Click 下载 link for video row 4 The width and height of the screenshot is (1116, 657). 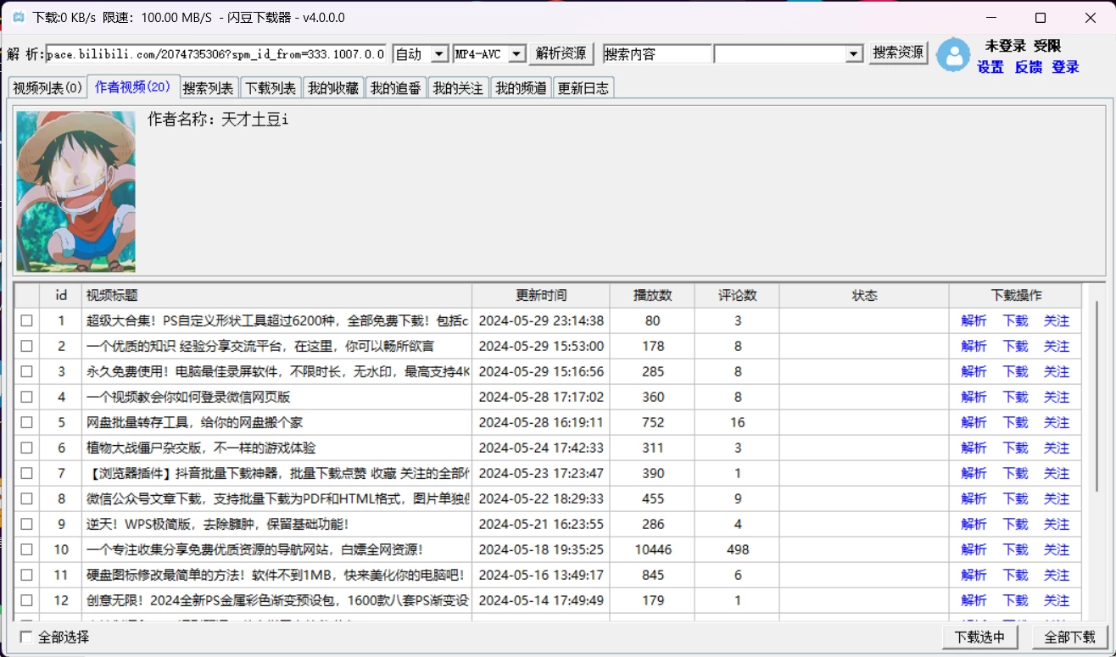click(1015, 397)
